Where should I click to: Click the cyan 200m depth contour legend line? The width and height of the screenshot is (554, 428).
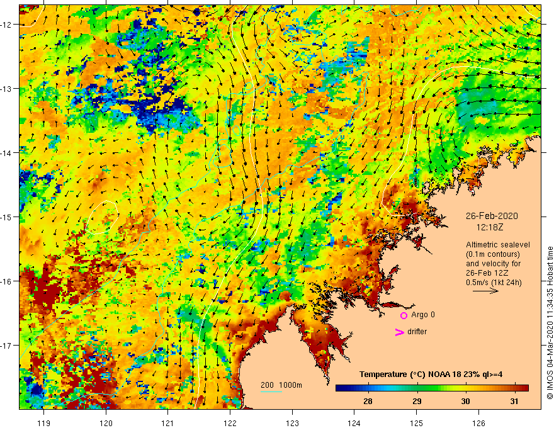[x=271, y=391]
